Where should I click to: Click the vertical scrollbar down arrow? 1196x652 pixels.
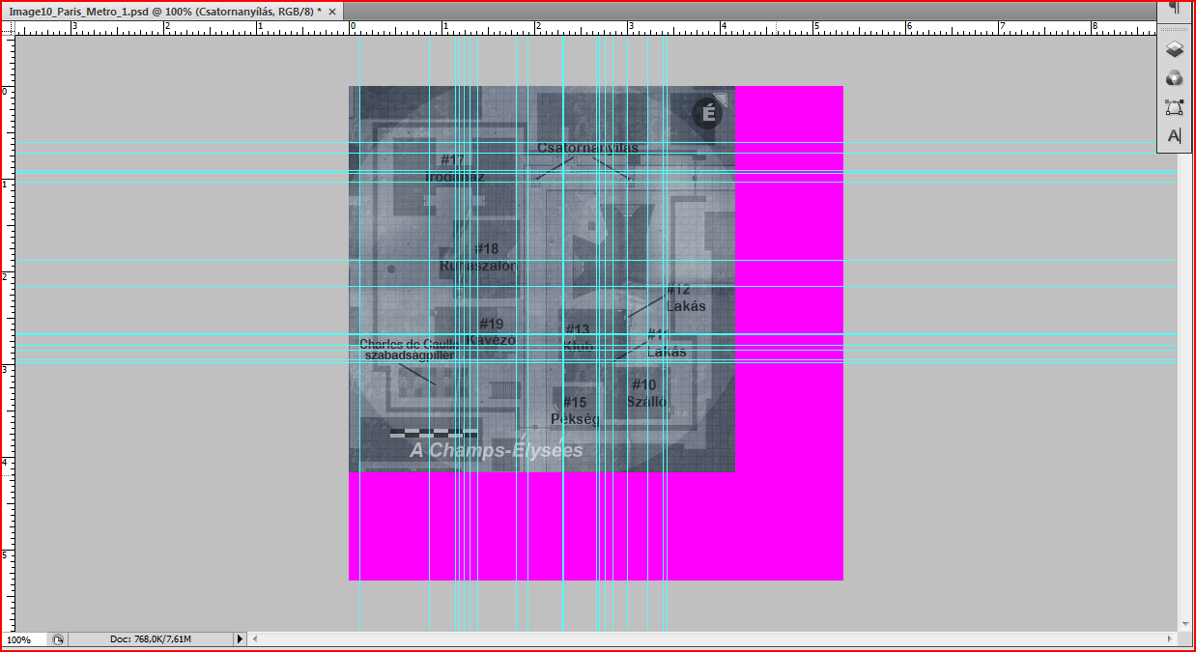click(1184, 625)
